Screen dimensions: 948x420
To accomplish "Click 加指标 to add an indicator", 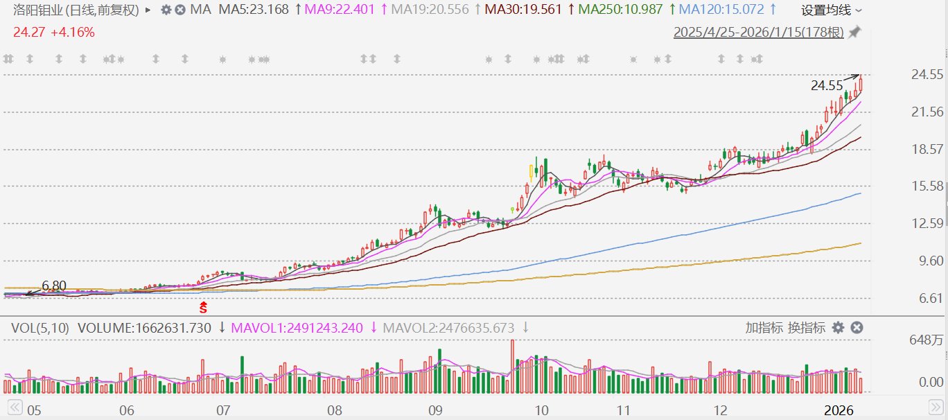I will (764, 328).
